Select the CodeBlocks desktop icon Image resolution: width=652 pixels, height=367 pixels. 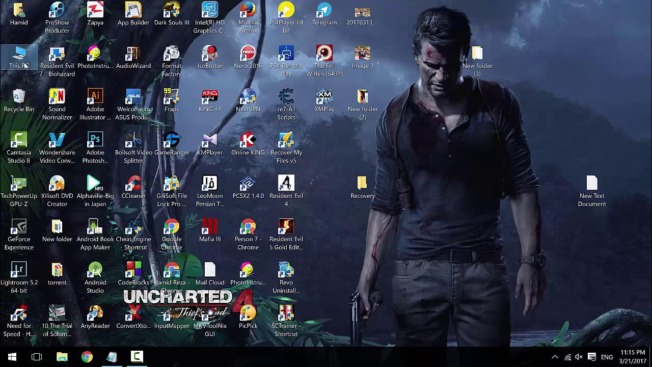coord(133,274)
